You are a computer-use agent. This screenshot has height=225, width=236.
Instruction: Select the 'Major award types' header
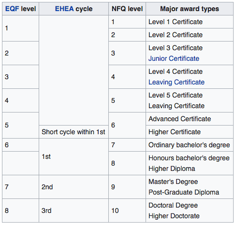tap(190, 9)
